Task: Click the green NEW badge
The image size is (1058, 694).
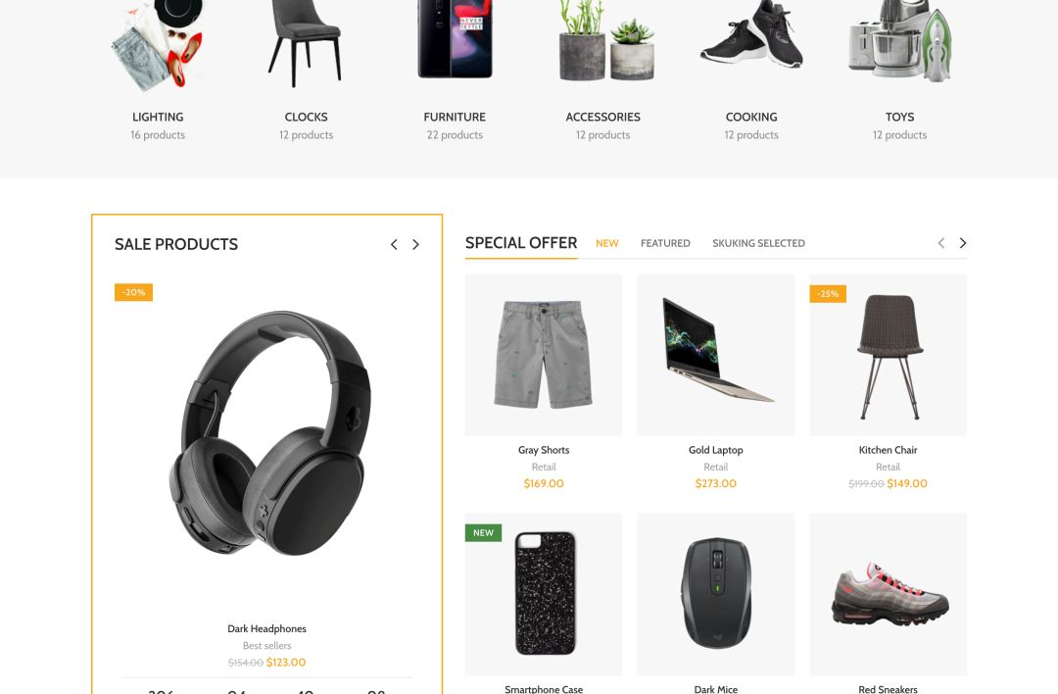Action: (x=483, y=532)
